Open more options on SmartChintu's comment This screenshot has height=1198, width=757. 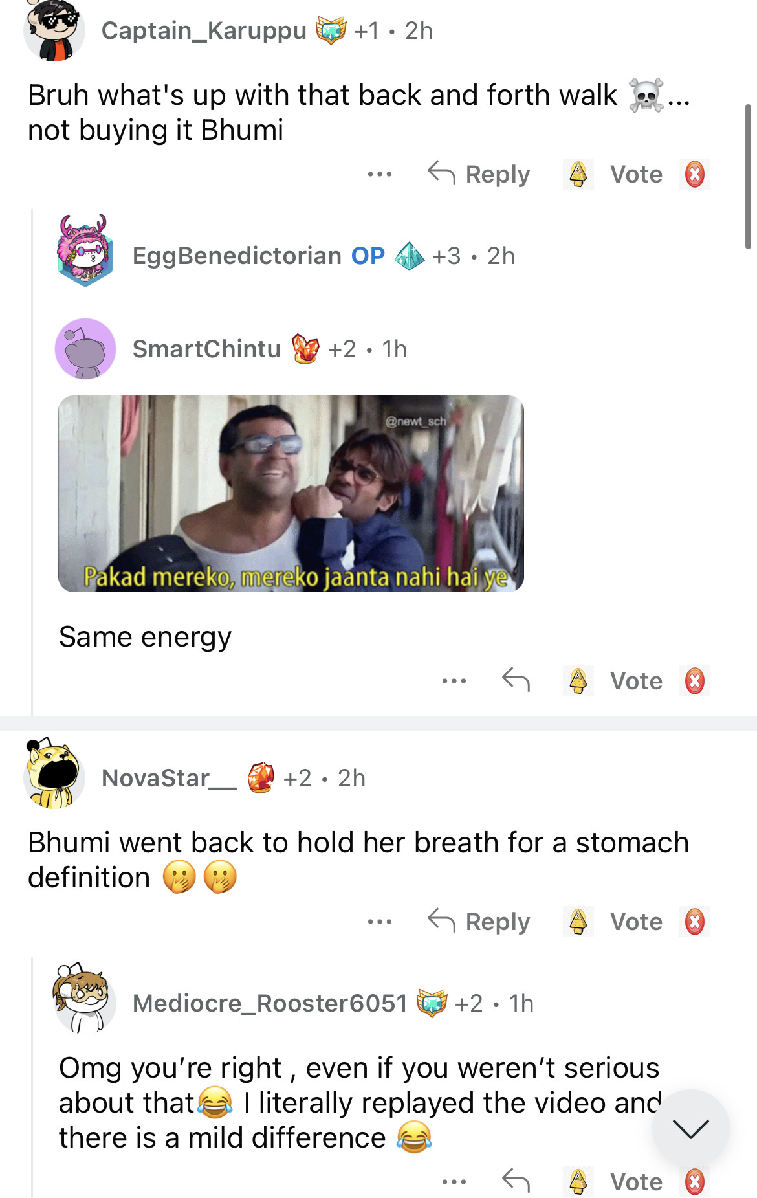point(454,681)
